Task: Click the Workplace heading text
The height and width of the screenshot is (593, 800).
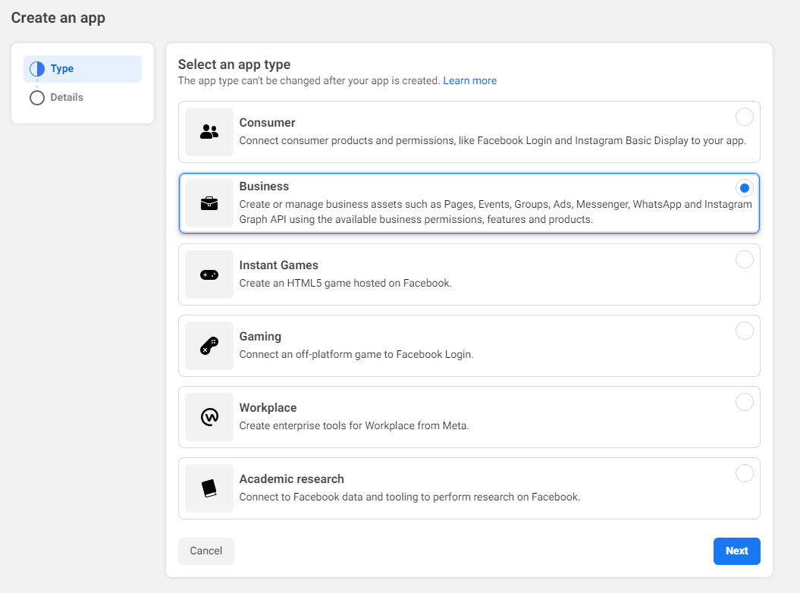Action: point(268,408)
